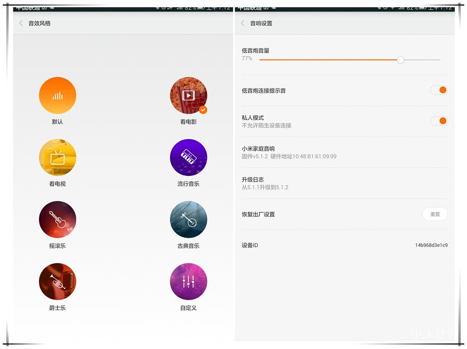This screenshot has width=467, height=349.
Task: Disable the 低音炮连接提示音 toggle
Action: pos(440,90)
